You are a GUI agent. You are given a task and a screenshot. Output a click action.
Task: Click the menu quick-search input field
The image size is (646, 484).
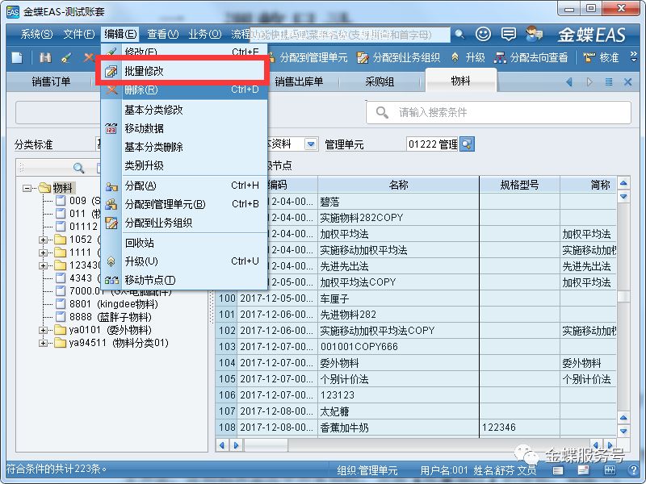coord(350,35)
